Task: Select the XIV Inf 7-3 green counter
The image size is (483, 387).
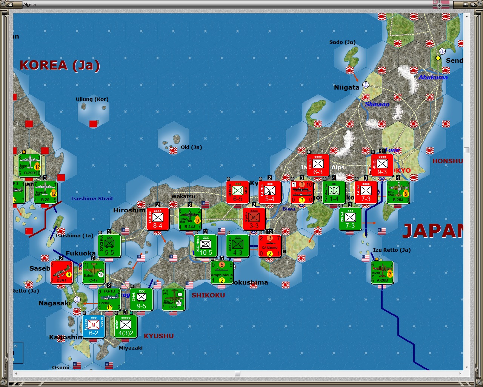Action: [350, 219]
